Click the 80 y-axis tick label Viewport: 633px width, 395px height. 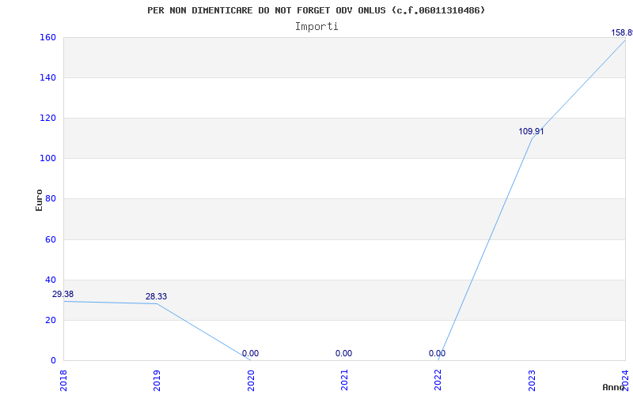pos(51,199)
